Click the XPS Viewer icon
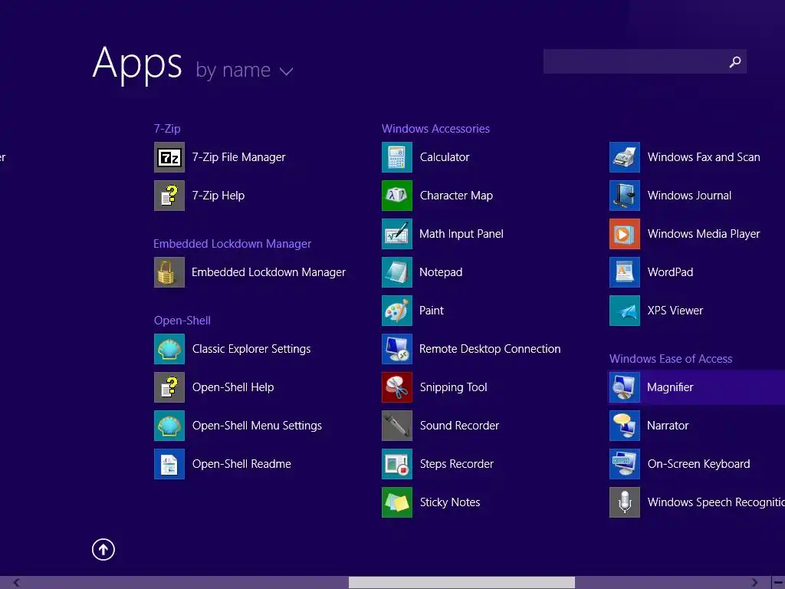 [625, 311]
